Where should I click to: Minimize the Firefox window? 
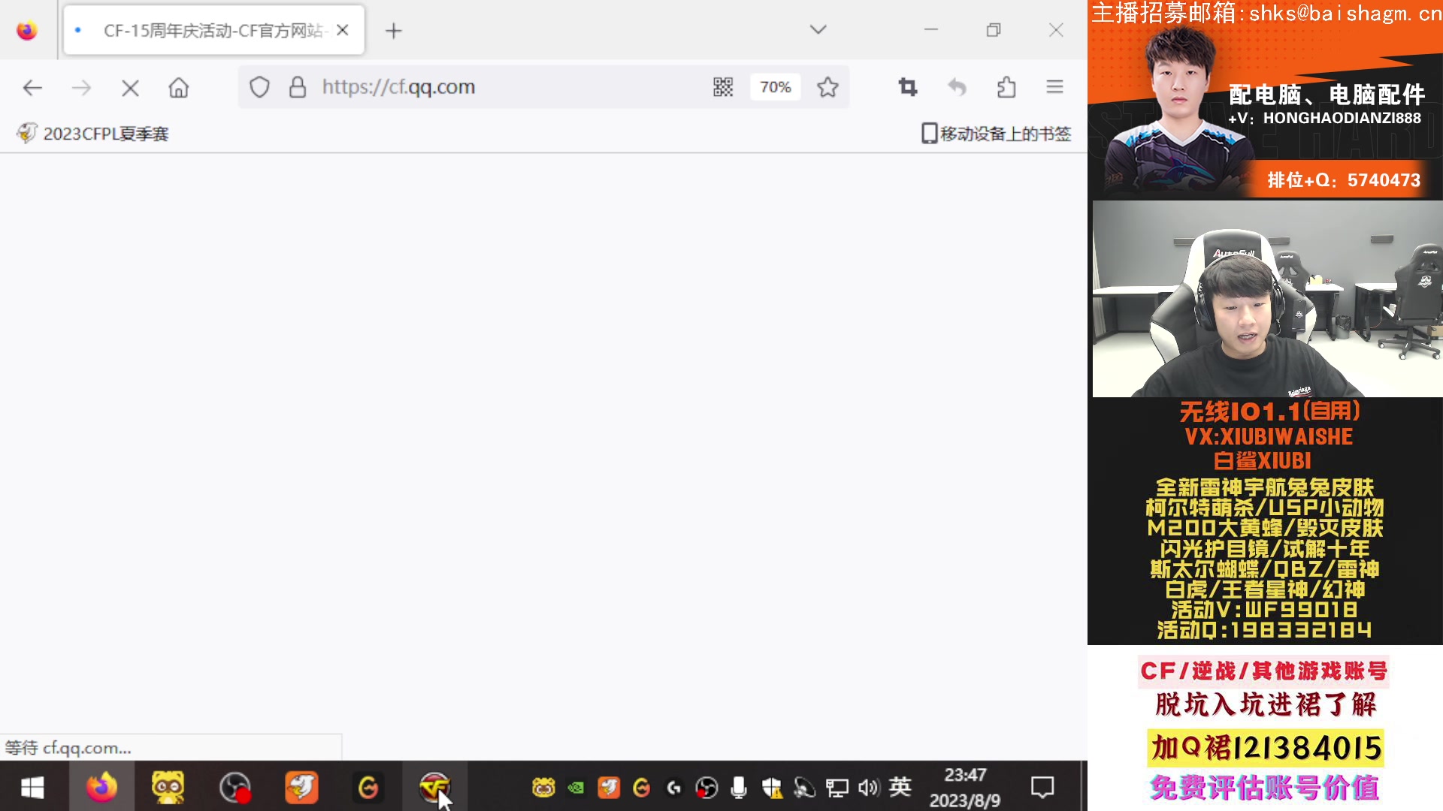tap(931, 29)
